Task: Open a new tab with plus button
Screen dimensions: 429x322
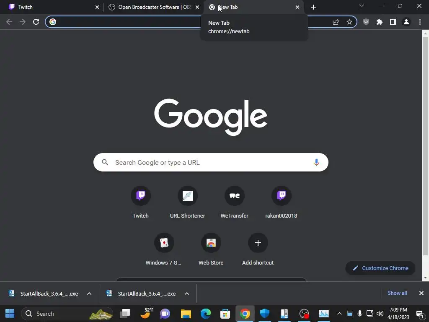Action: [313, 8]
